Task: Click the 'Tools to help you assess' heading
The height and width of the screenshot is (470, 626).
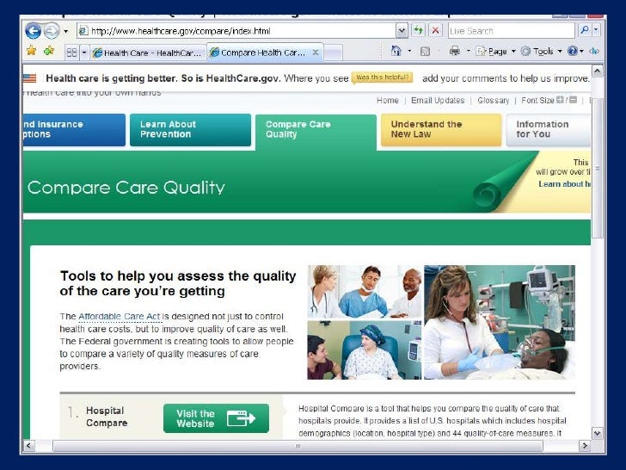Action: pyautogui.click(x=178, y=283)
